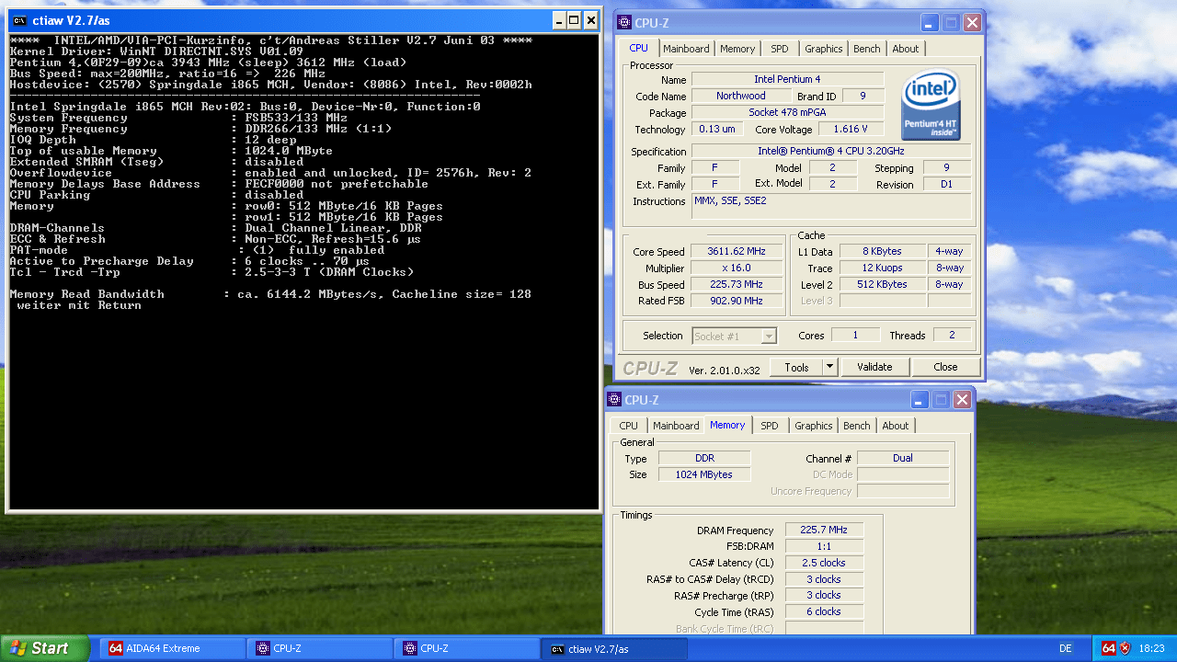
Task: Minimize the ctiaw console window
Action: coord(558,20)
